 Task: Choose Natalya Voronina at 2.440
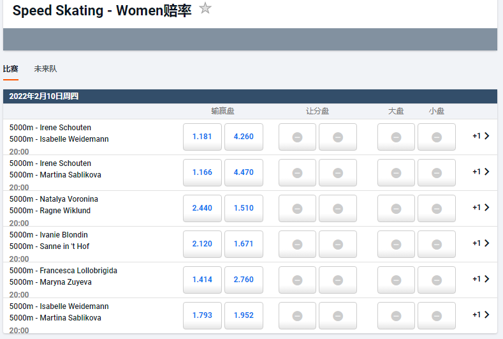pos(202,208)
